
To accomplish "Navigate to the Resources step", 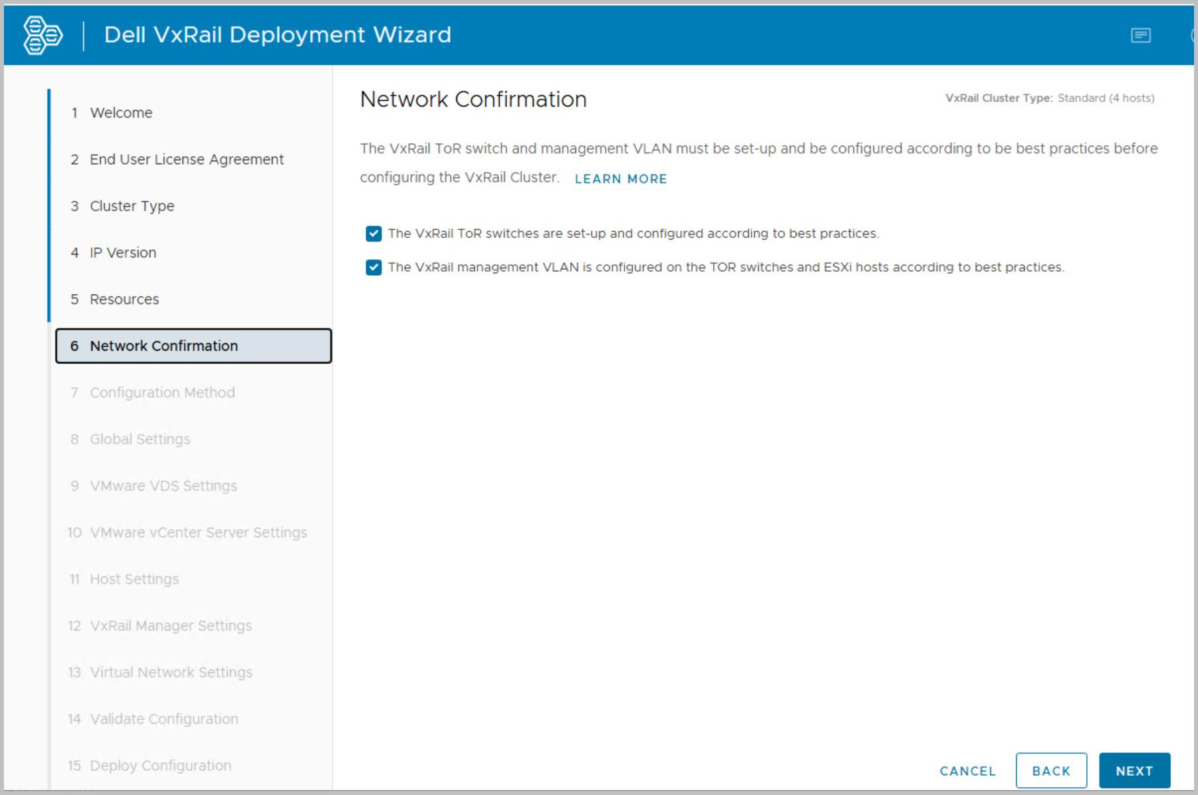I will (x=124, y=300).
